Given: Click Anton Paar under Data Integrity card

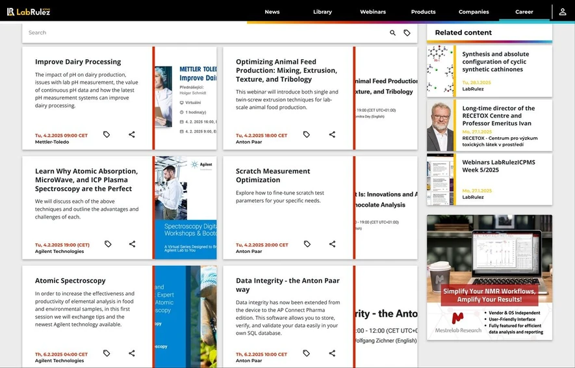Looking at the screenshot, I should (249, 361).
